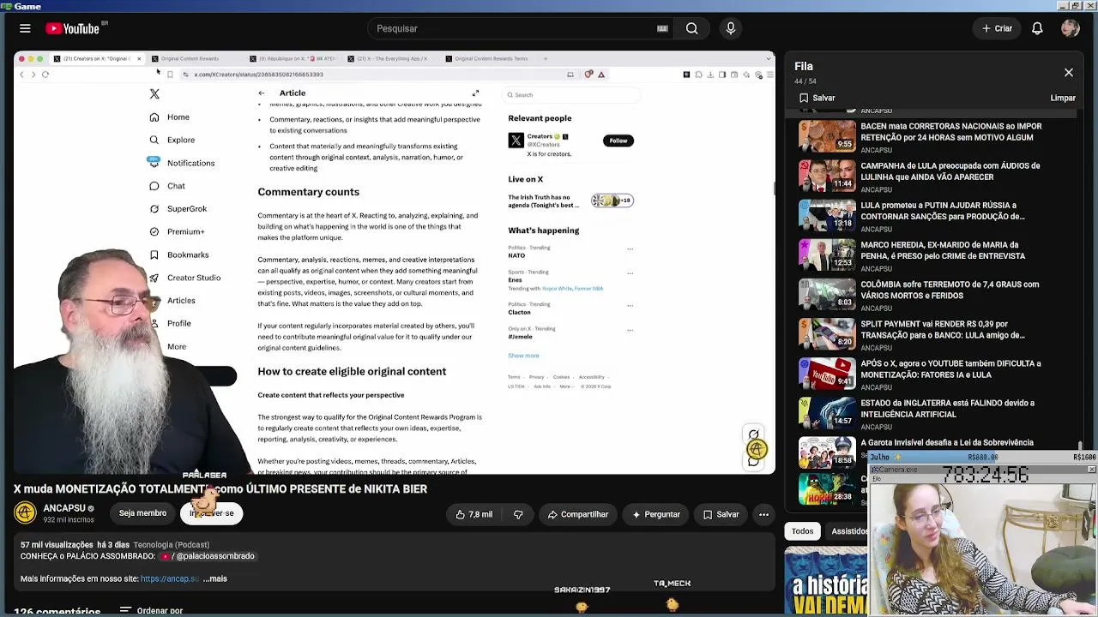Subscribe to the ANCAPSU channel
This screenshot has width=1098, height=617.
(x=212, y=513)
